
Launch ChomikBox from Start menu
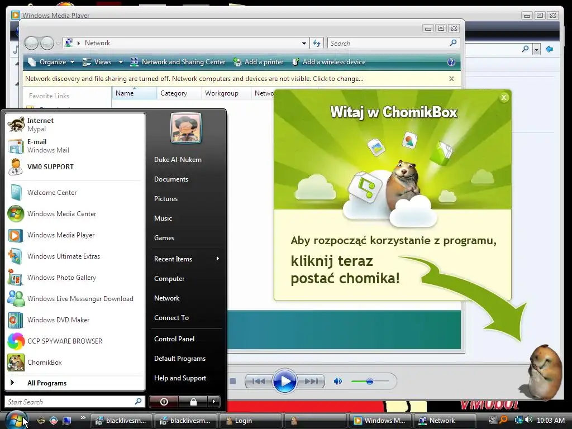click(x=74, y=362)
